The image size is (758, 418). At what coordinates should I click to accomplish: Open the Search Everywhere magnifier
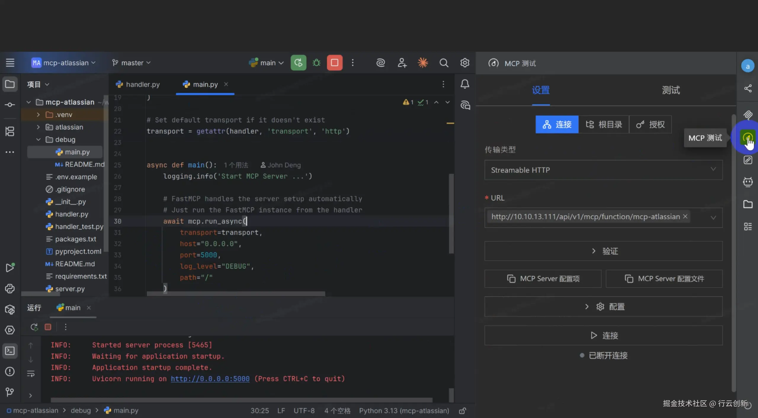click(444, 63)
